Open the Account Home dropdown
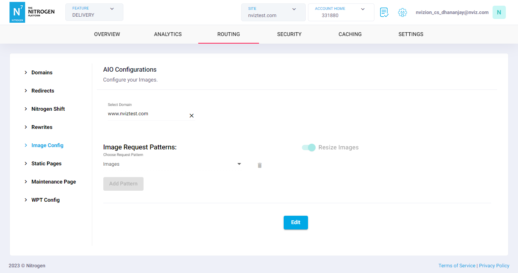The width and height of the screenshot is (518, 273). [341, 12]
